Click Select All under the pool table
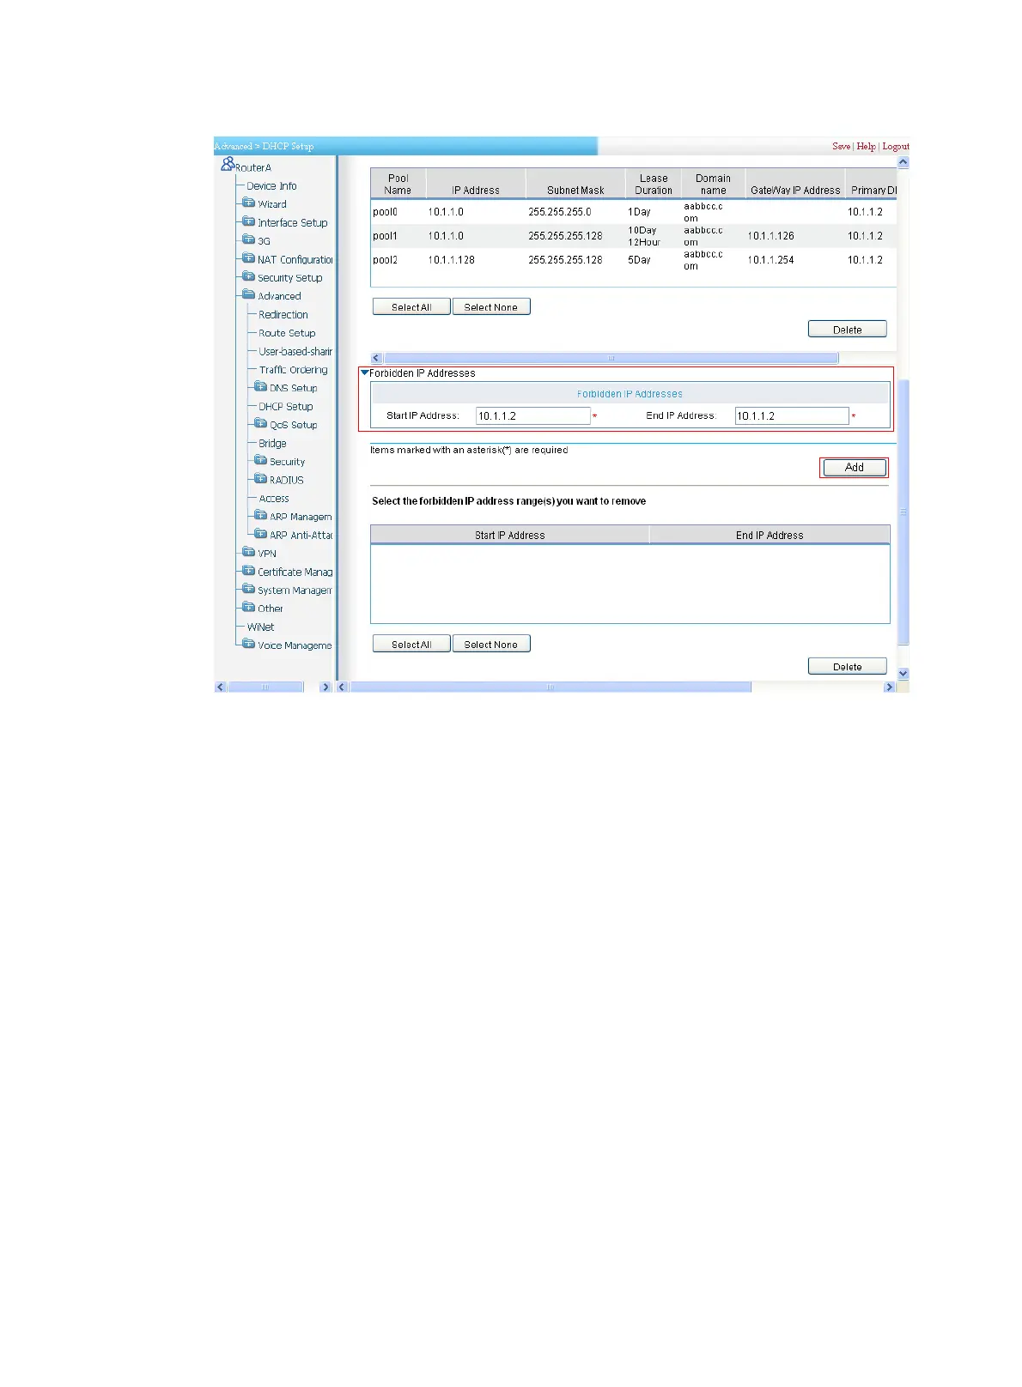Image resolution: width=1022 pixels, height=1387 pixels. pyautogui.click(x=411, y=306)
